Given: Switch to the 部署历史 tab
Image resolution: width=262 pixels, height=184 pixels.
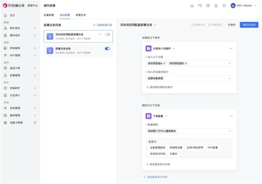Looking at the screenshot, I should coord(81,15).
